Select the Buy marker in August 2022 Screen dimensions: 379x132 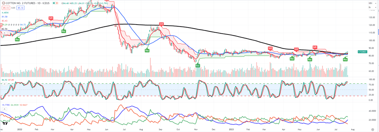pyautogui.click(x=147, y=51)
